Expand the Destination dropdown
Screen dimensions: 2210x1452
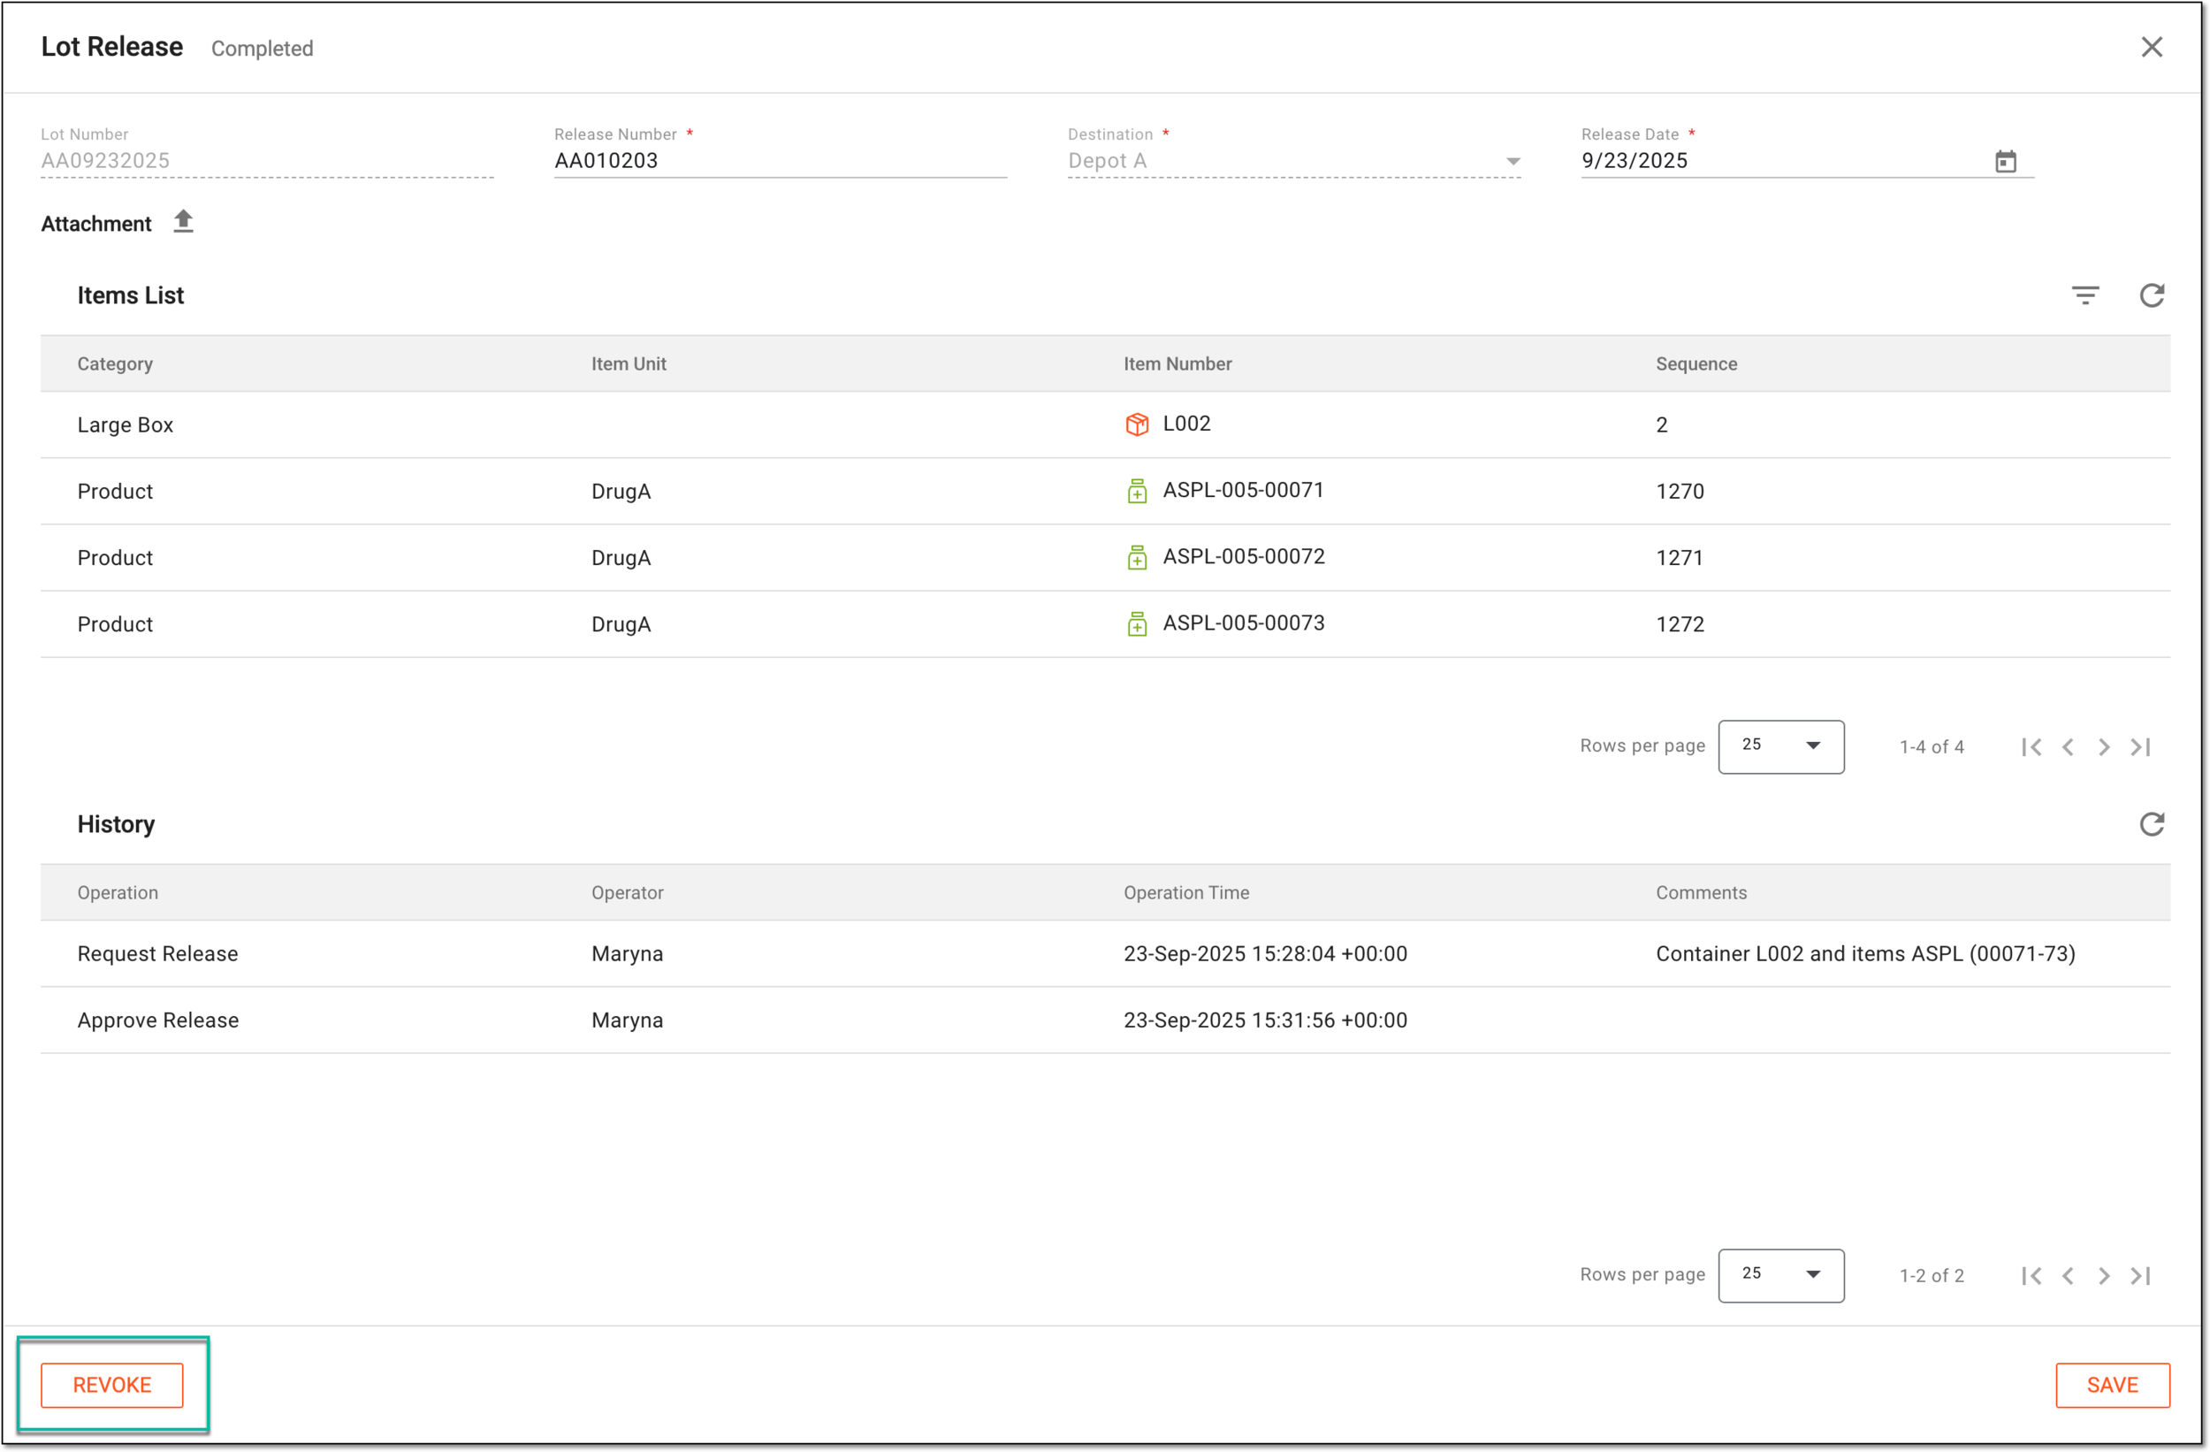(x=1513, y=162)
